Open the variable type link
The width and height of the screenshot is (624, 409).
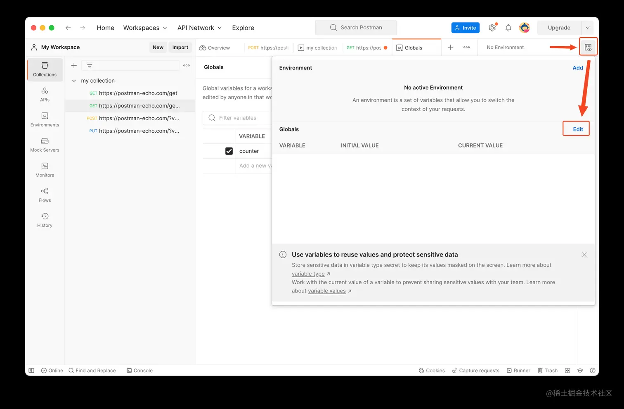coord(308,273)
